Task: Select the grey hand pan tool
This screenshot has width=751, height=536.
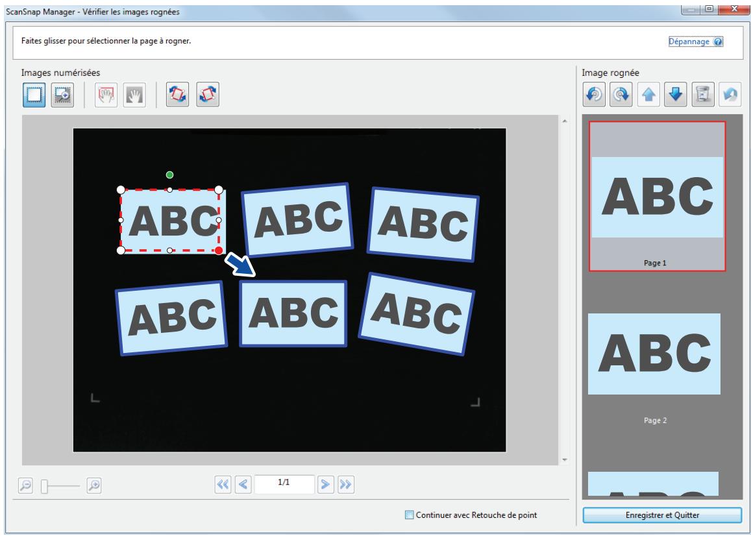Action: click(134, 94)
